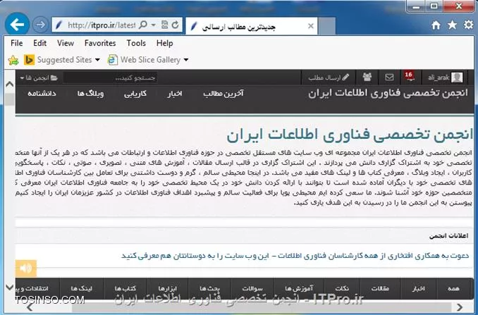478x315 pixels.
Task: Open the Edit menu
Action: [x=39, y=43]
